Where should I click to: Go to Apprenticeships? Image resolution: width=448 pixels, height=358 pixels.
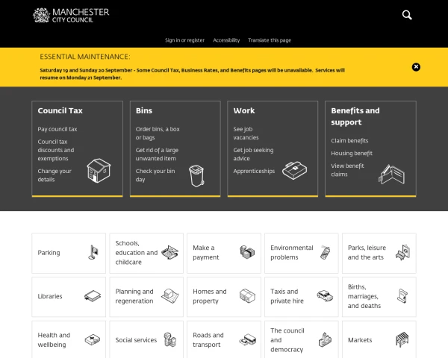click(x=254, y=171)
